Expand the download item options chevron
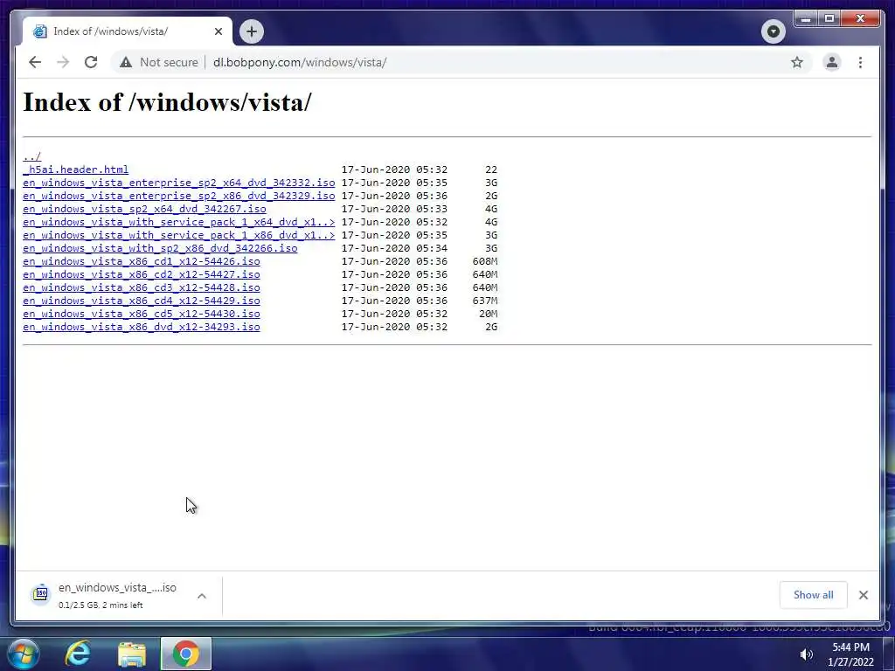This screenshot has width=895, height=671. click(x=202, y=596)
